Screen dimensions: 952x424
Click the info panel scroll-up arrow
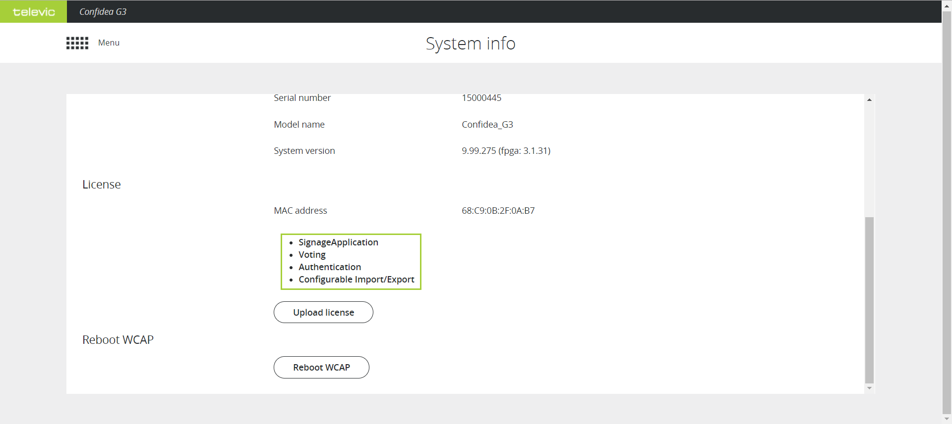click(869, 100)
